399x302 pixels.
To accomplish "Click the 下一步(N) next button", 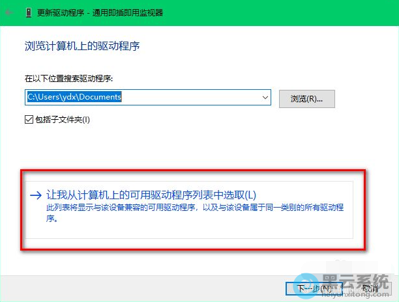I will [x=309, y=288].
